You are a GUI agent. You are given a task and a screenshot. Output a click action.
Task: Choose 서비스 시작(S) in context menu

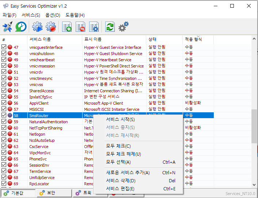138,119
